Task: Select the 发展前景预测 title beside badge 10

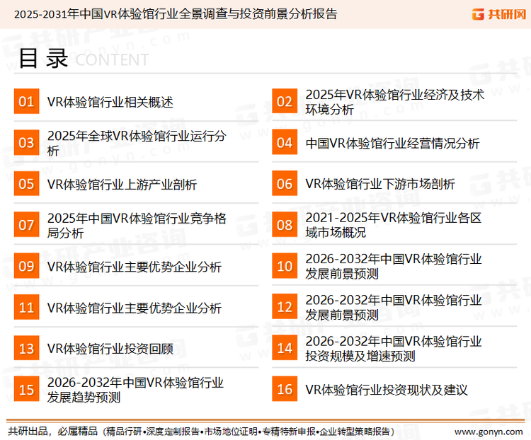Action: click(x=393, y=266)
